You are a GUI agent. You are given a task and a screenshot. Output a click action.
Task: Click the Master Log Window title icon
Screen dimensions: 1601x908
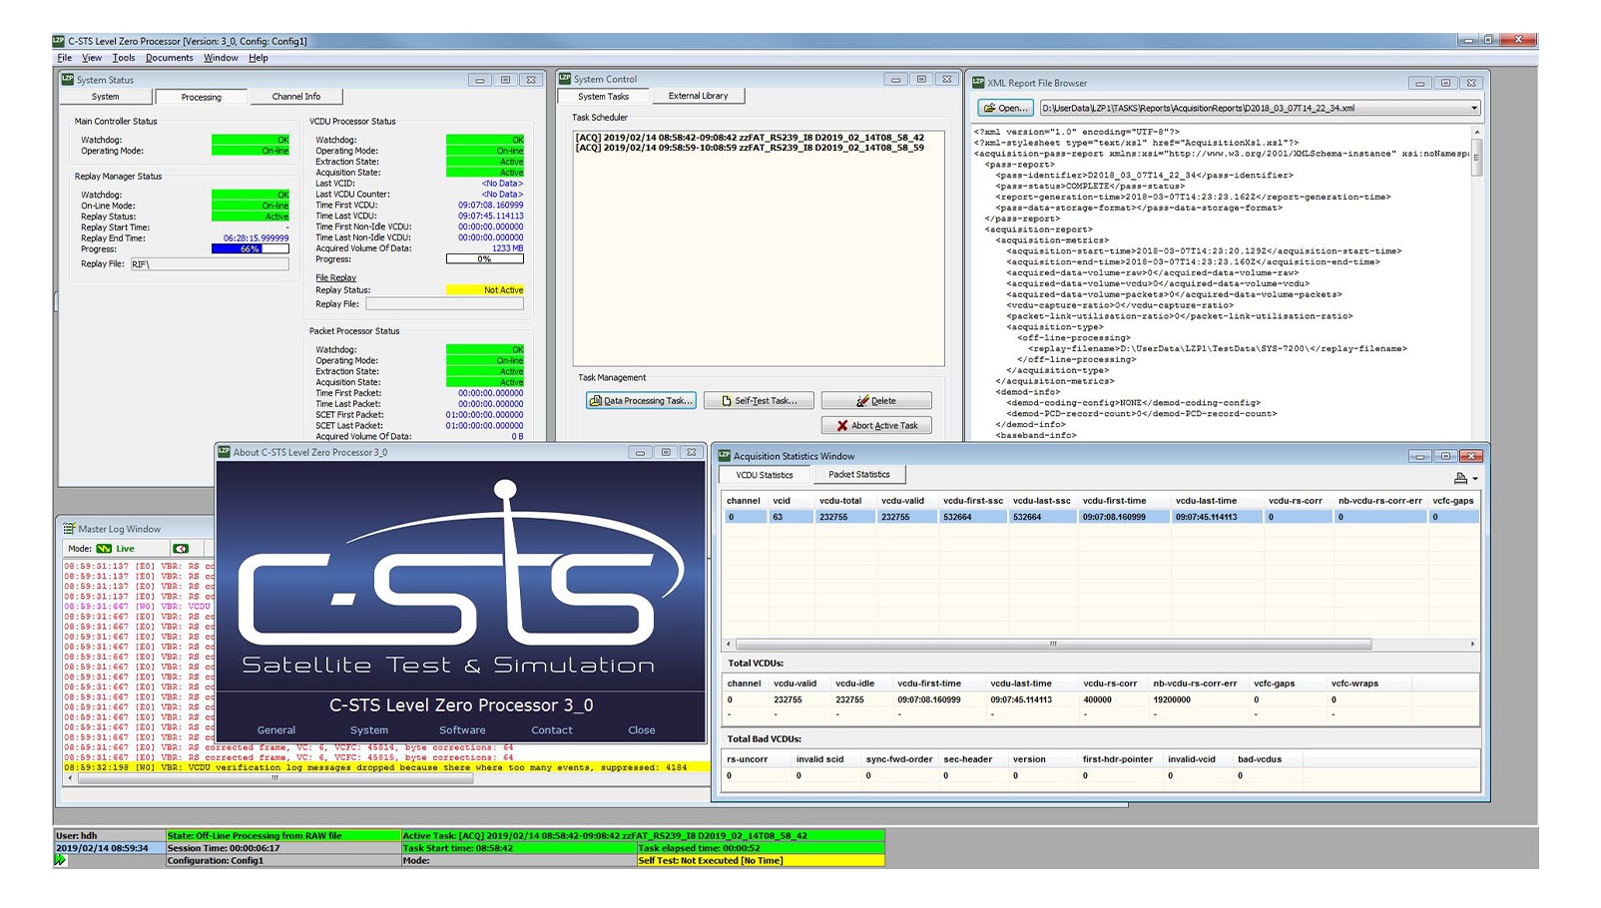click(69, 529)
